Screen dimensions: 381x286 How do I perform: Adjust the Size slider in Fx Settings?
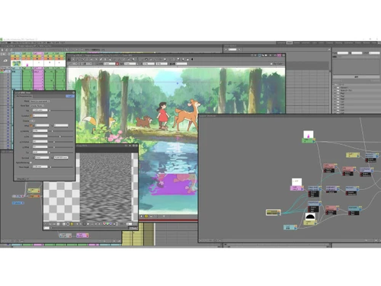(61, 111)
